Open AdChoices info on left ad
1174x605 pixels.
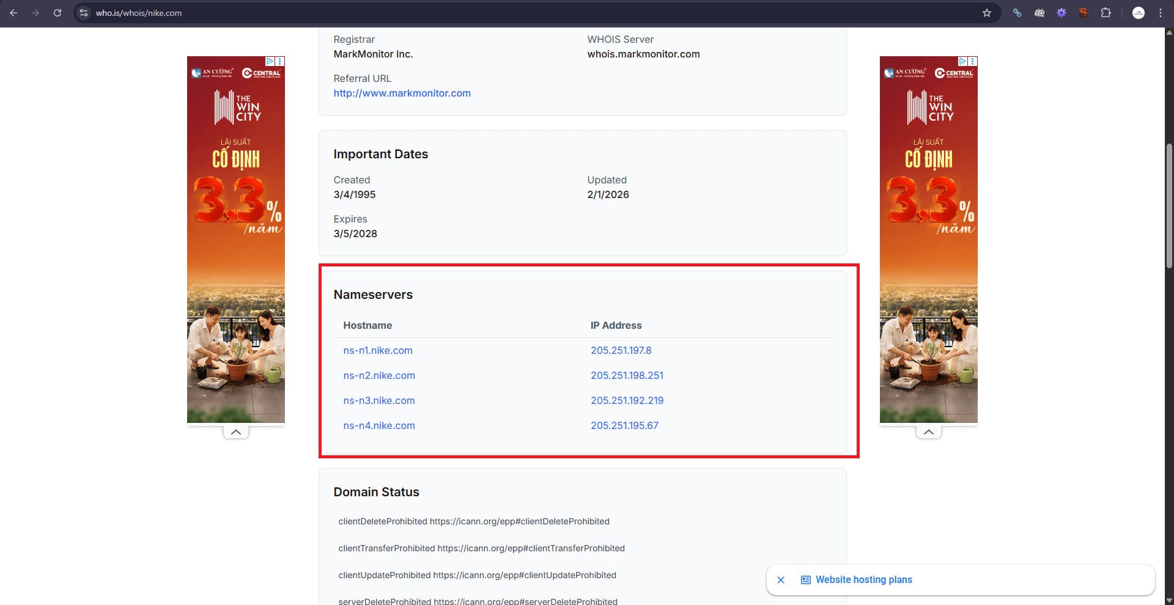(x=270, y=61)
